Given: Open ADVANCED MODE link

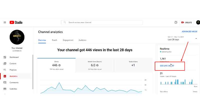Looking at the screenshot, I should click(x=189, y=32).
